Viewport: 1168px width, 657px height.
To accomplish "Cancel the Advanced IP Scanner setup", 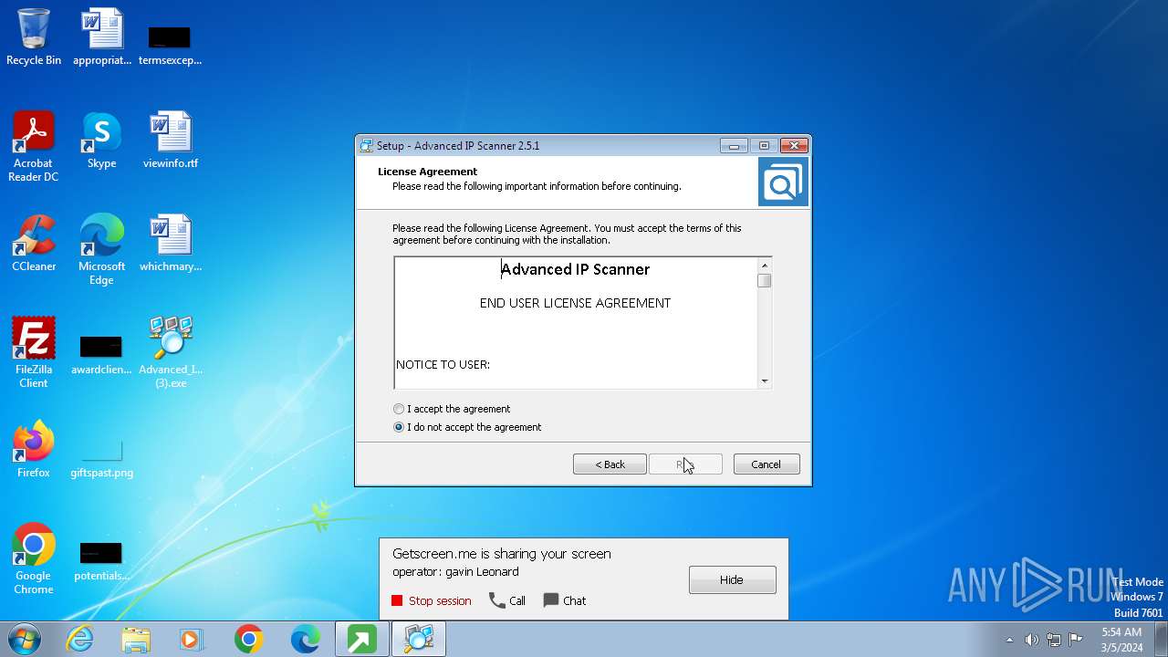I will (766, 464).
